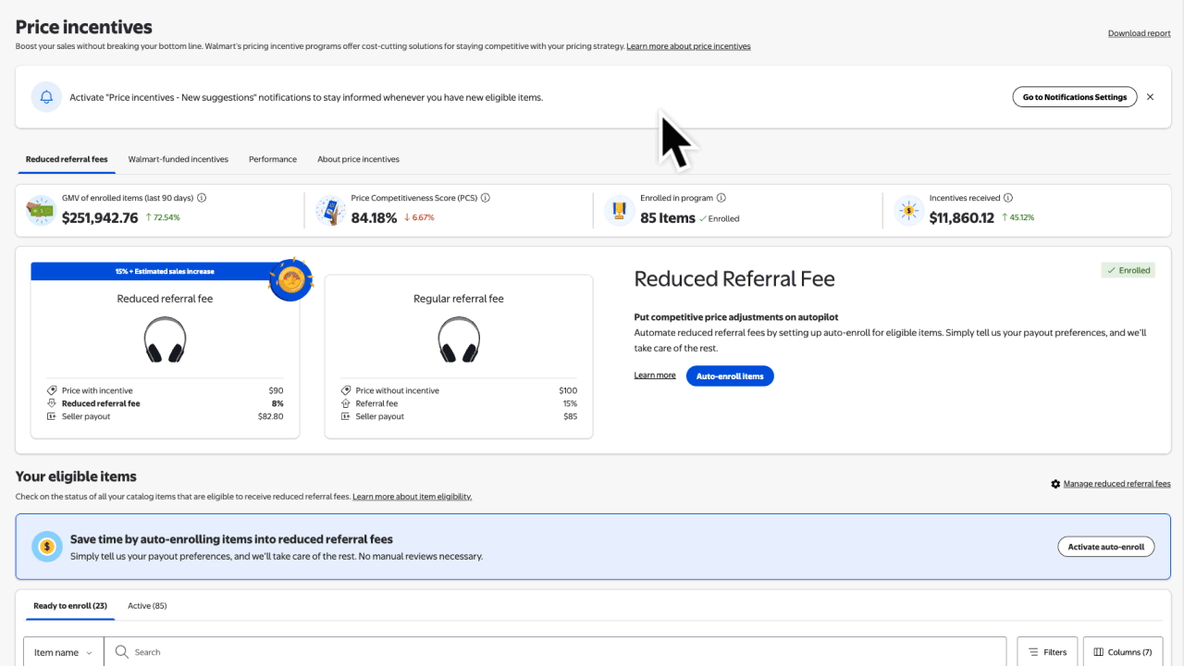1184x666 pixels.
Task: Click the gear icon beside Manage reduced referral fees
Action: (x=1055, y=484)
